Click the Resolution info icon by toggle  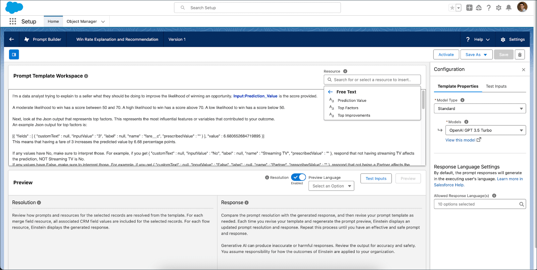[x=267, y=177]
